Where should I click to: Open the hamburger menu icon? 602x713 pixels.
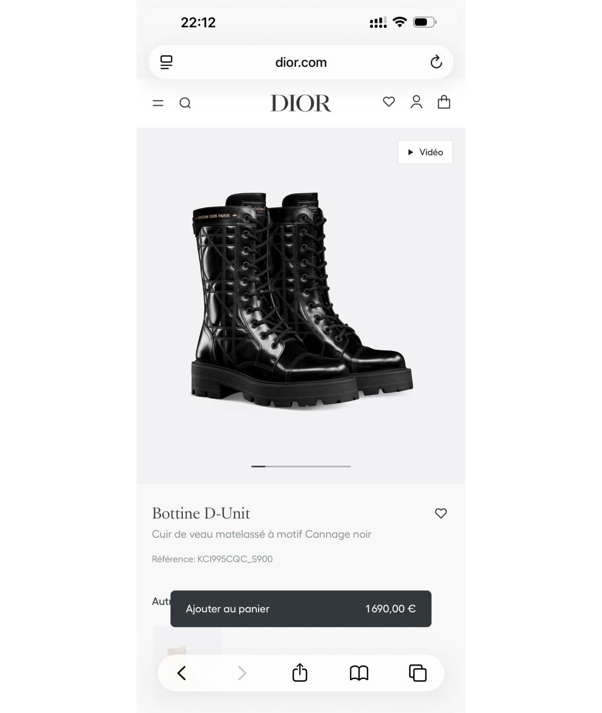click(158, 103)
